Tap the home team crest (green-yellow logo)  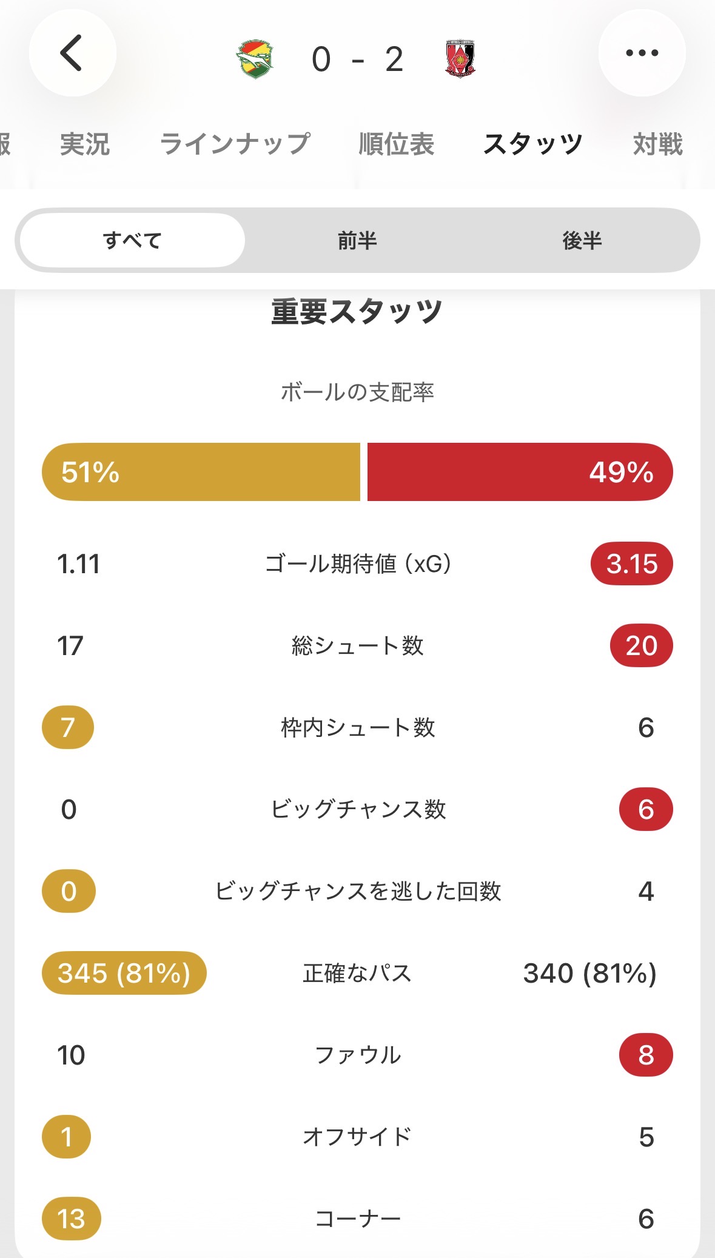(x=255, y=59)
